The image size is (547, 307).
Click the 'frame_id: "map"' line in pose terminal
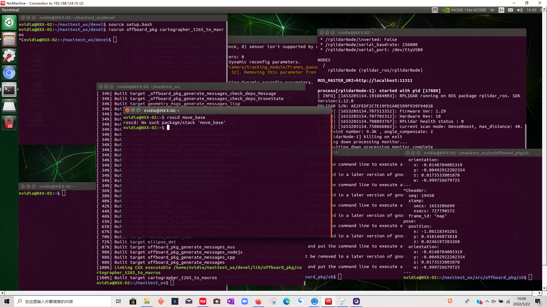pos(427,216)
